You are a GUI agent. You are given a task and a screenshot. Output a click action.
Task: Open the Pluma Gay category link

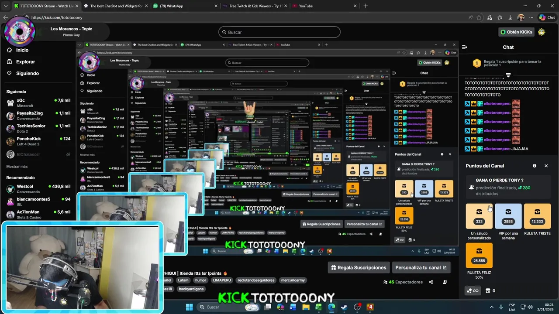71,35
